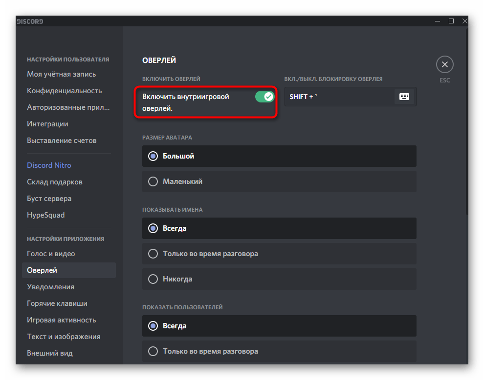
Task: Click the keyboard icon in keybind field
Action: pyautogui.click(x=404, y=97)
